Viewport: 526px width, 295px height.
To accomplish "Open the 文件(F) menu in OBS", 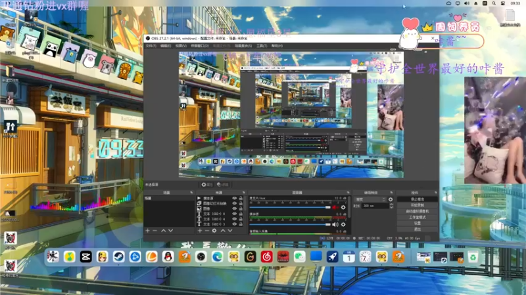I will pos(151,46).
